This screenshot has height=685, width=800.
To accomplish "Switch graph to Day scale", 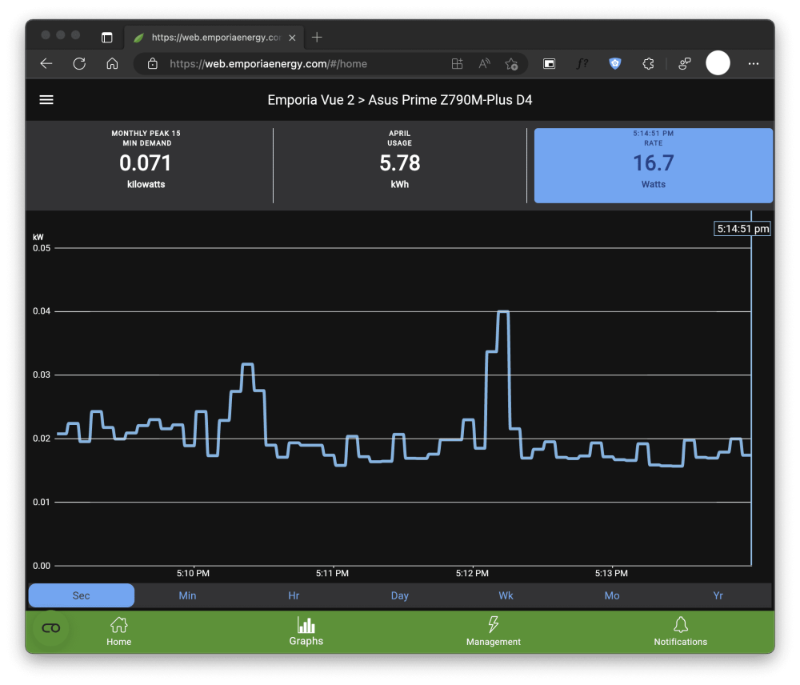I will [399, 595].
